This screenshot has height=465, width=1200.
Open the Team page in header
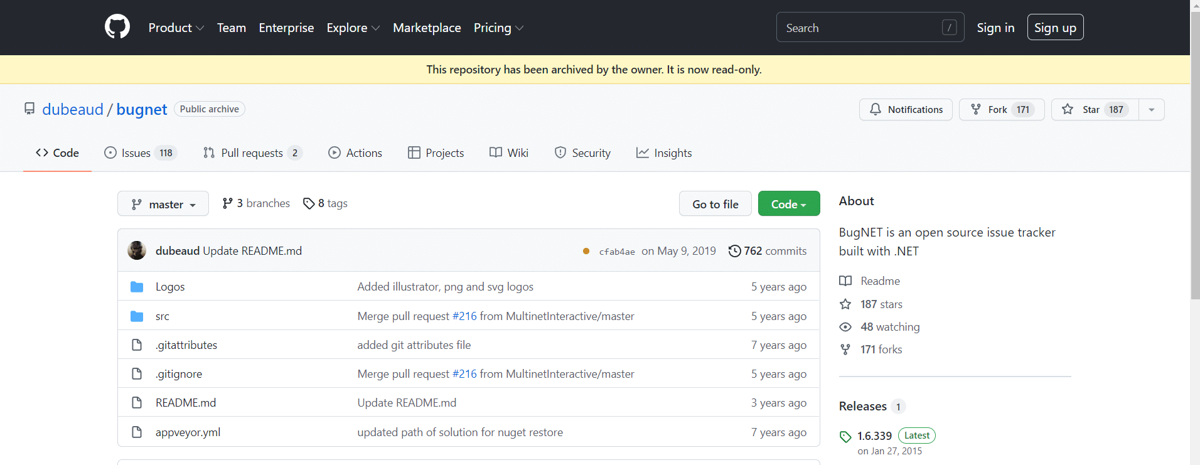pyautogui.click(x=232, y=28)
